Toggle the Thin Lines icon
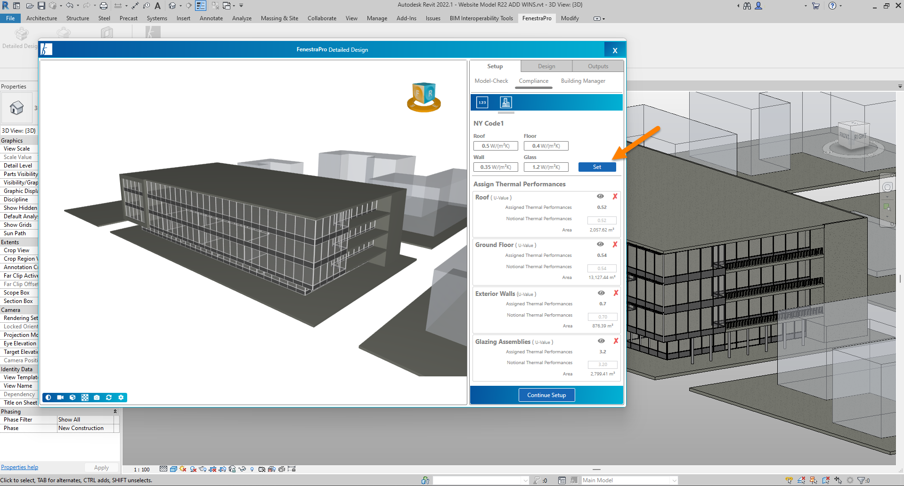Viewport: 904px width, 486px height. pos(201,6)
